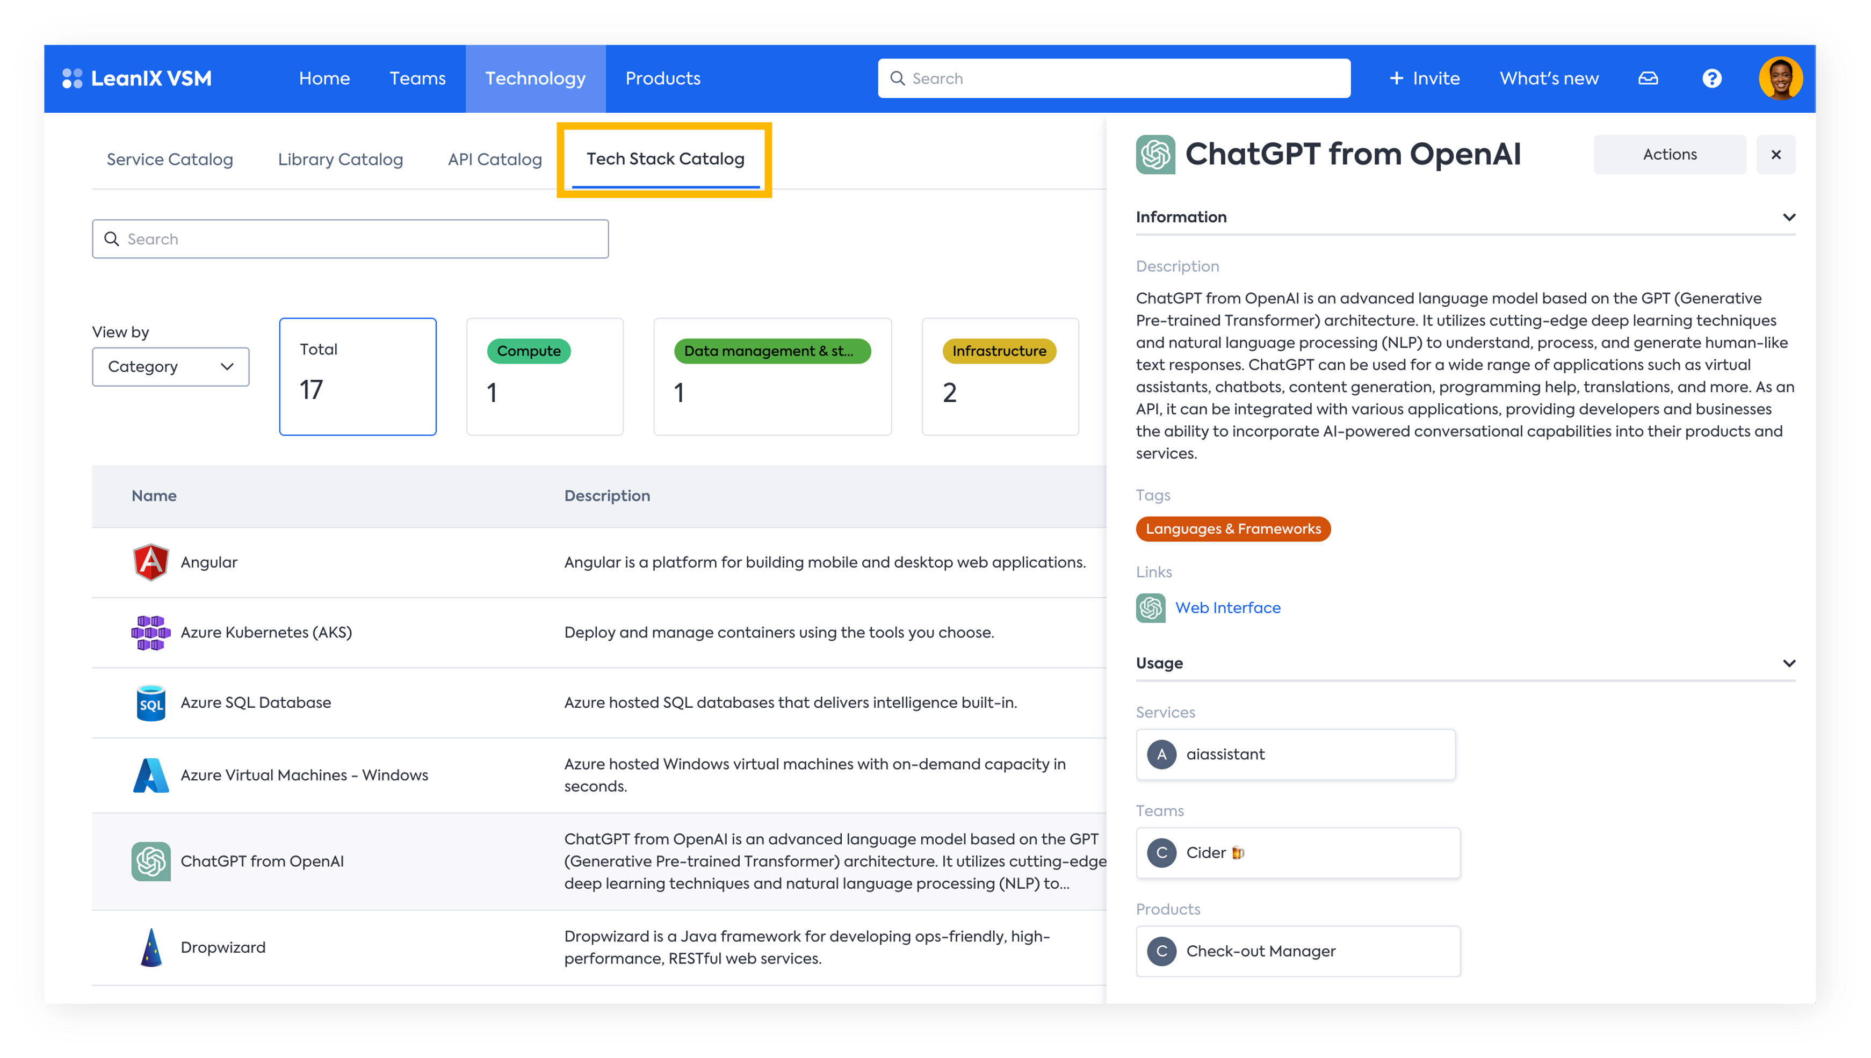Select the Azure Kubernetes (AKS) name
This screenshot has width=1871, height=1058.
(266, 633)
